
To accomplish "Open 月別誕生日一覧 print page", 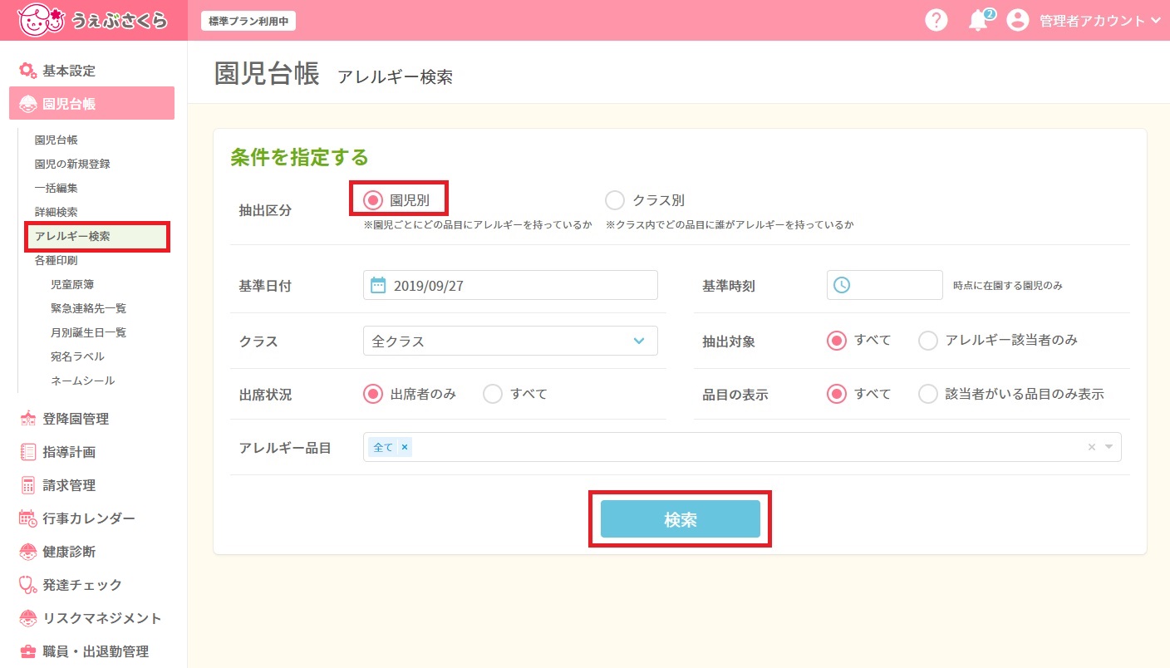I will 88,332.
